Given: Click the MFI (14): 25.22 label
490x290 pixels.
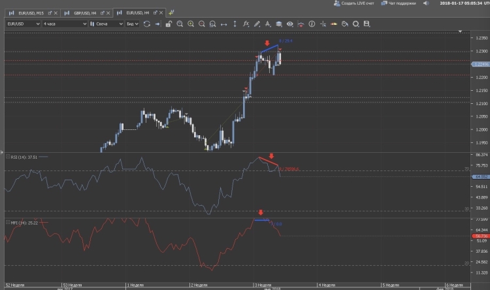Looking at the screenshot, I should (x=24, y=223).
